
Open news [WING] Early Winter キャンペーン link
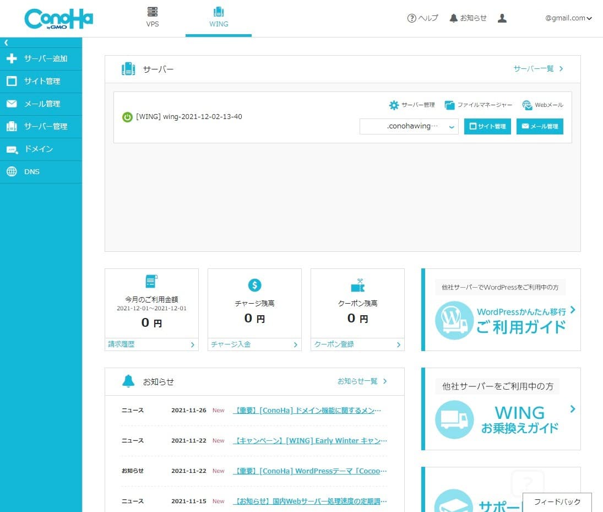(310, 440)
